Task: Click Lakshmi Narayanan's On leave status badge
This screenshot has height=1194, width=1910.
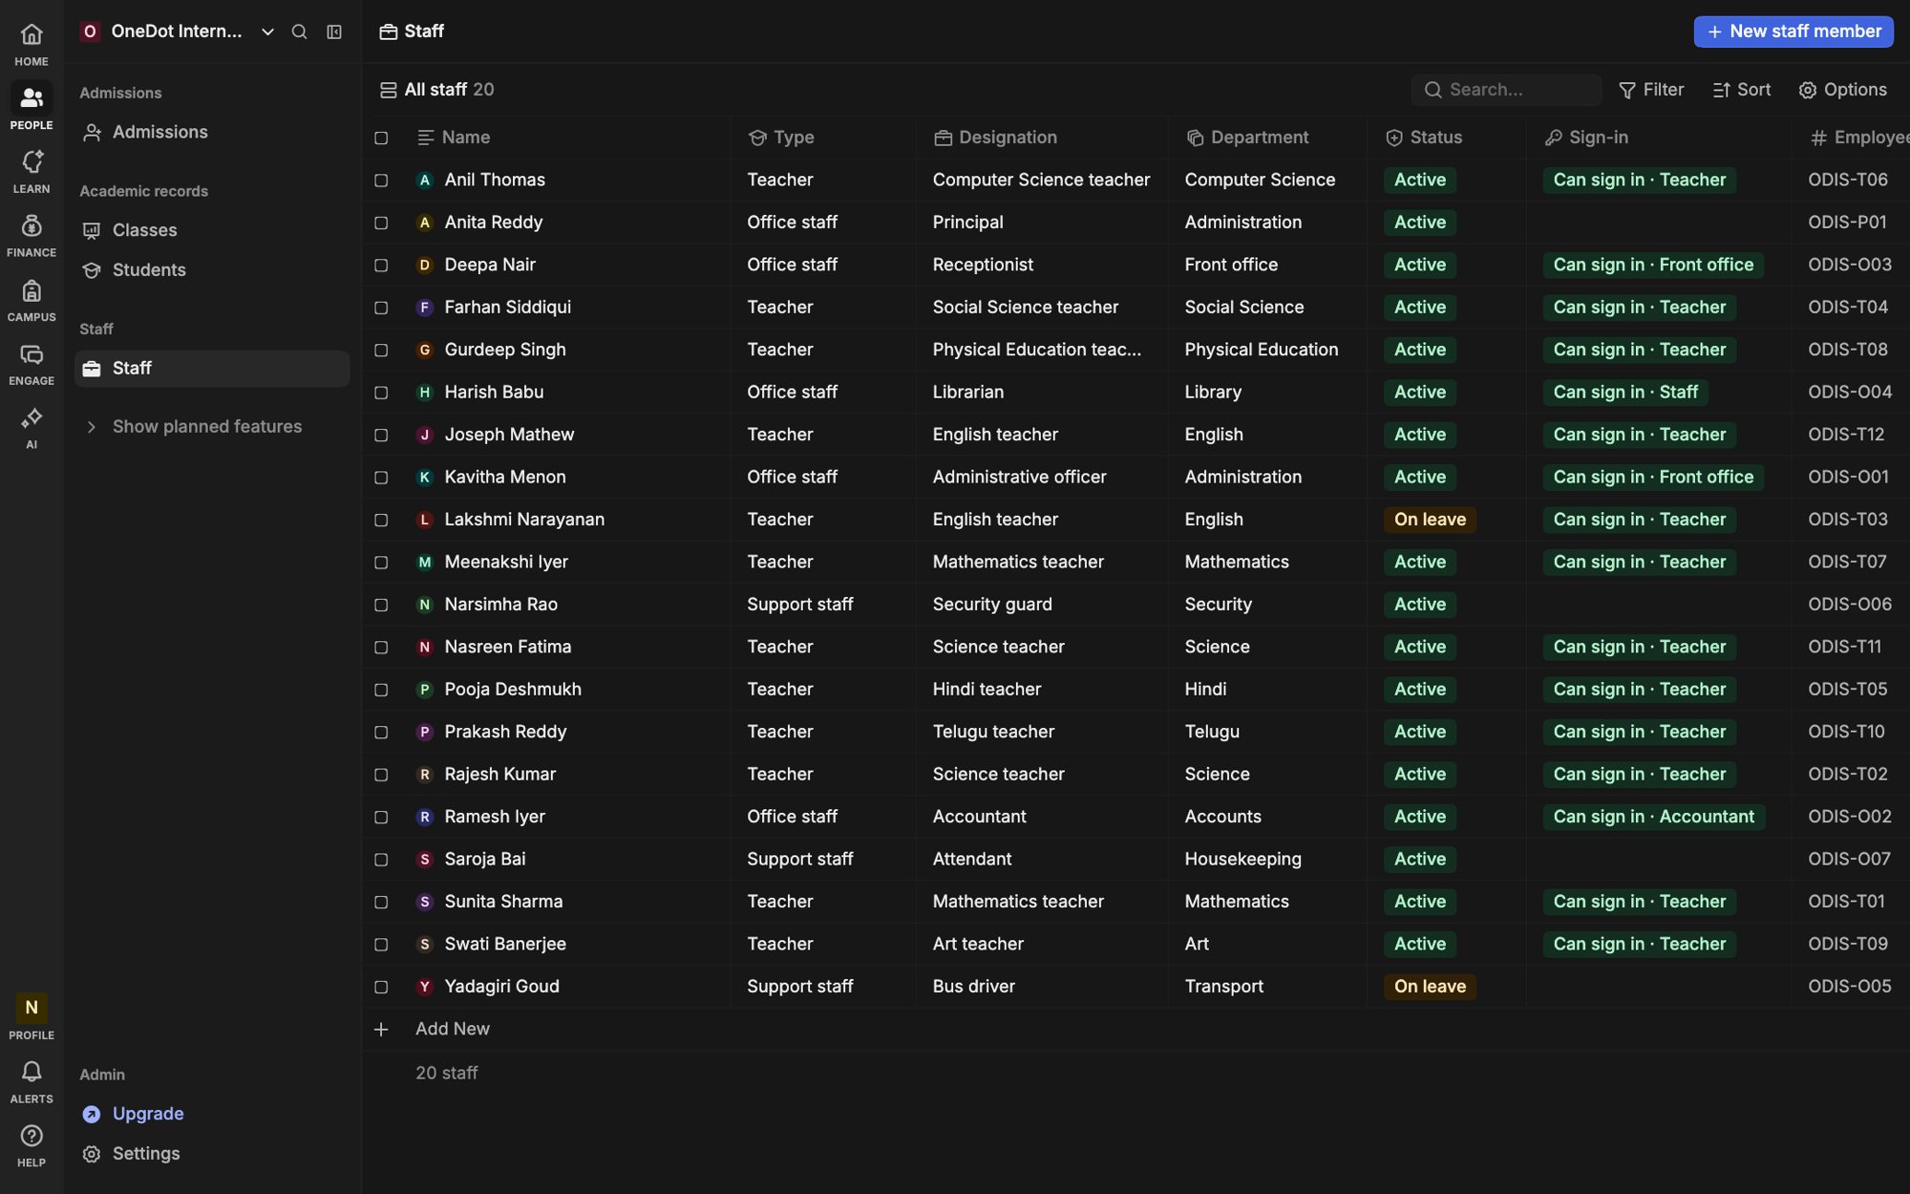Action: [x=1430, y=520]
